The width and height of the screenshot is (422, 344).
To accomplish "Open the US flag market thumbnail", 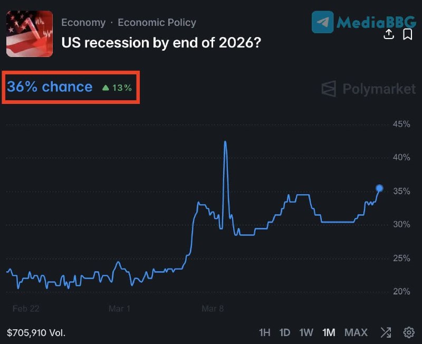I will [x=30, y=34].
